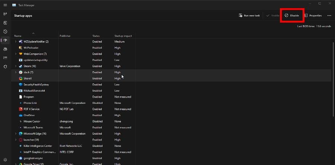Screen dimensions: 335x165
Task: Click Disabled status of Phone Link
Action: tap(98, 103)
